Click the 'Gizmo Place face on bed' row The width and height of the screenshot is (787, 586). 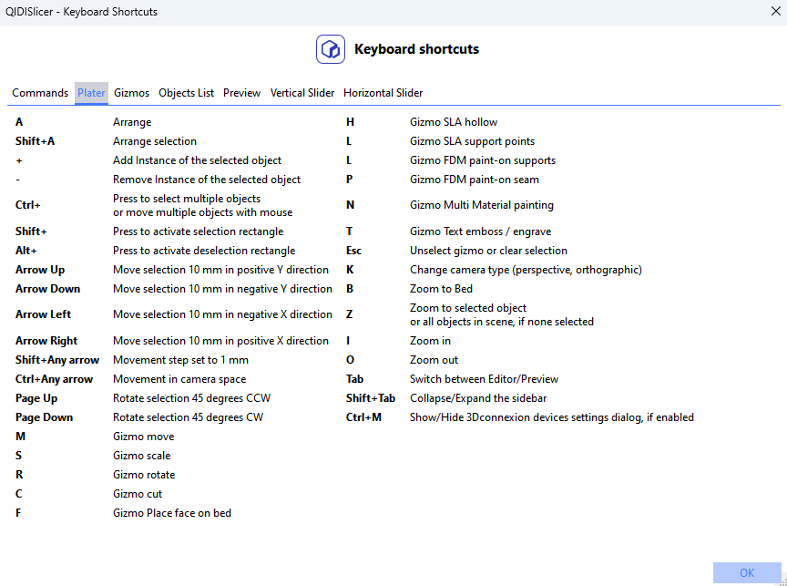(172, 513)
